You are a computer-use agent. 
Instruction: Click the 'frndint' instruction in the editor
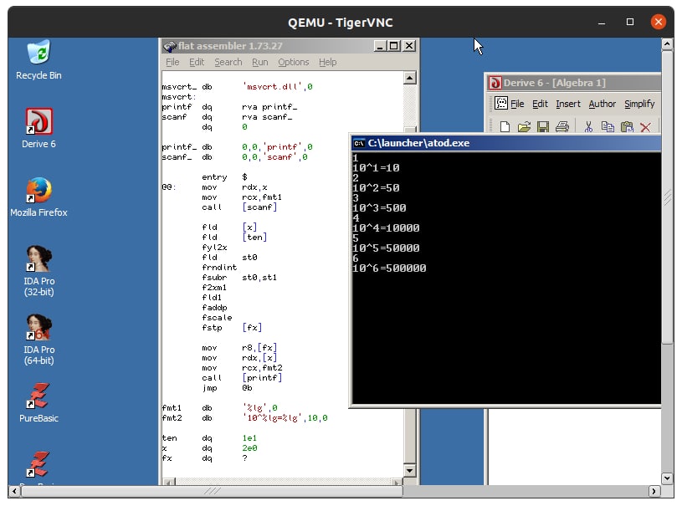[219, 268]
